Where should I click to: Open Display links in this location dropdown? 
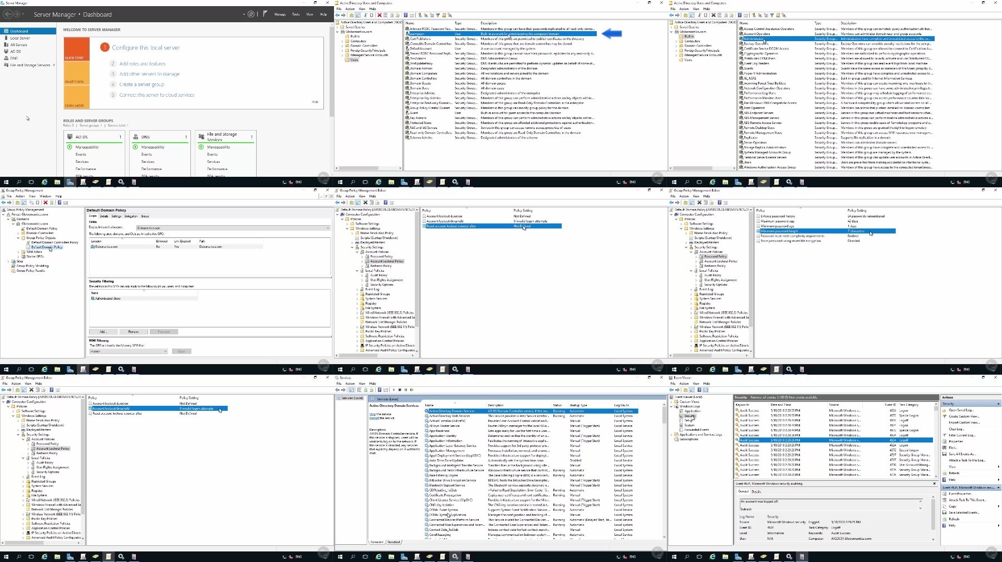coord(233,228)
